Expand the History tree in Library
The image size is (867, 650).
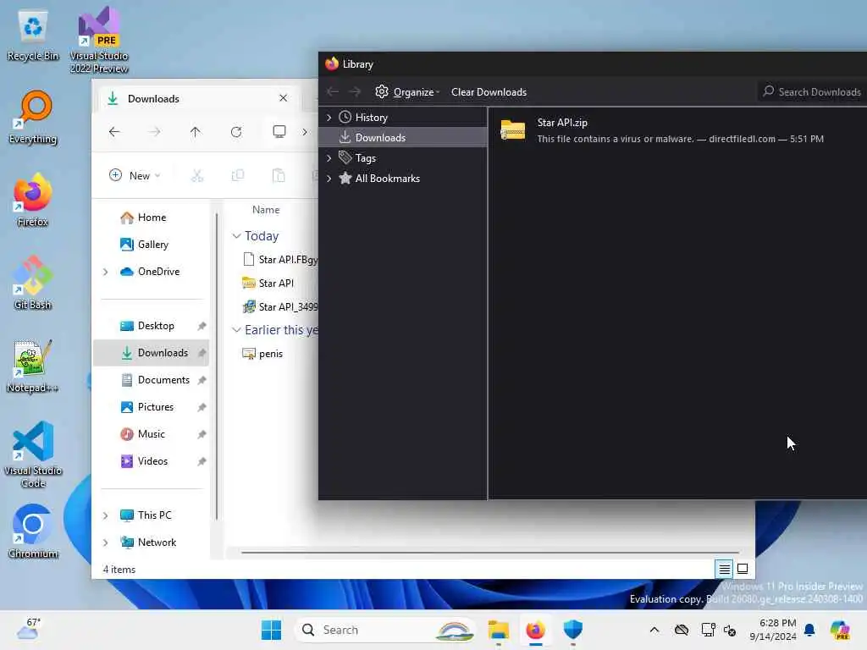tap(329, 117)
